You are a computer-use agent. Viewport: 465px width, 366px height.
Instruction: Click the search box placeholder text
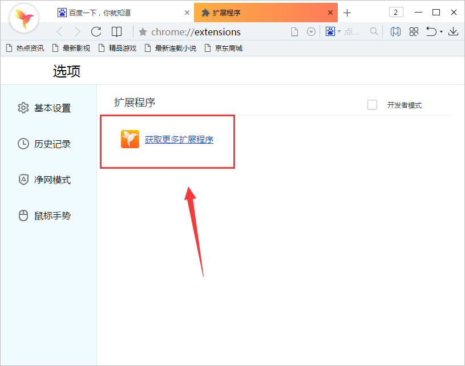click(351, 32)
